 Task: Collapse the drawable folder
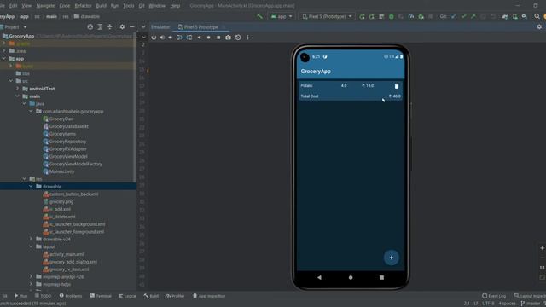point(31,186)
